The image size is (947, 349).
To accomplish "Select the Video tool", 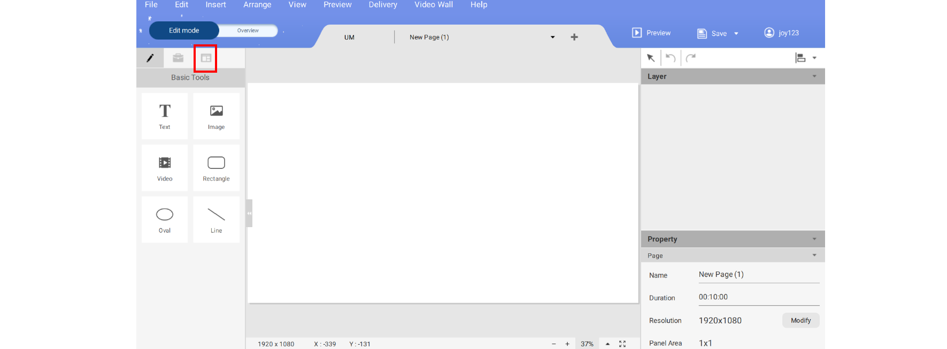I will pos(165,168).
